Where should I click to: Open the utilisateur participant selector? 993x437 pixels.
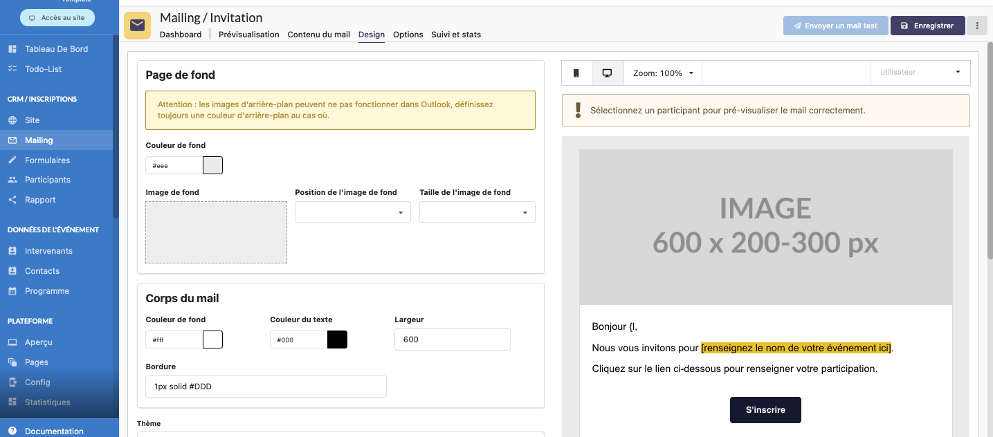tap(920, 72)
